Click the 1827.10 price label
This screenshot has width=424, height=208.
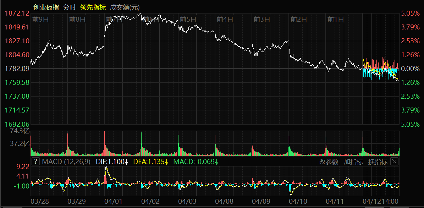[17, 41]
